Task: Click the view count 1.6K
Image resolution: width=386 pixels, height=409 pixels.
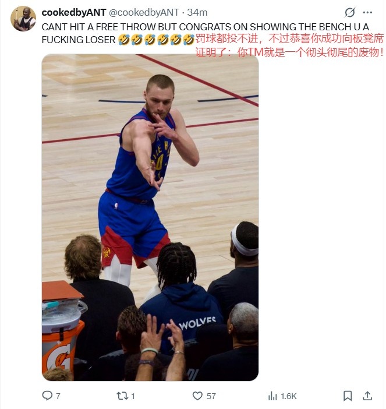Action: (289, 396)
